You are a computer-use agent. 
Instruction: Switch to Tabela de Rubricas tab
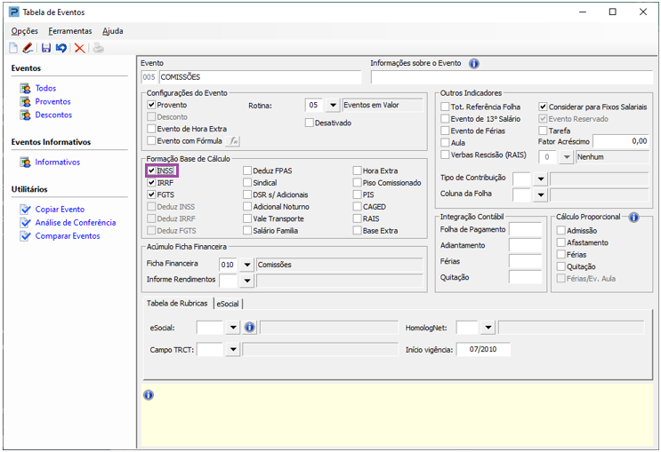tap(177, 304)
